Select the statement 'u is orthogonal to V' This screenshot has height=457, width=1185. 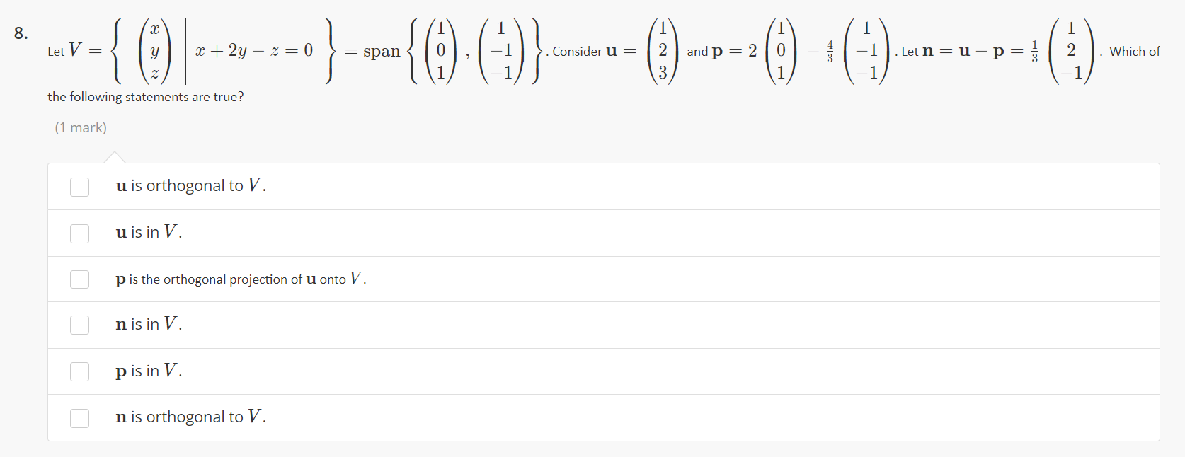[x=190, y=185]
